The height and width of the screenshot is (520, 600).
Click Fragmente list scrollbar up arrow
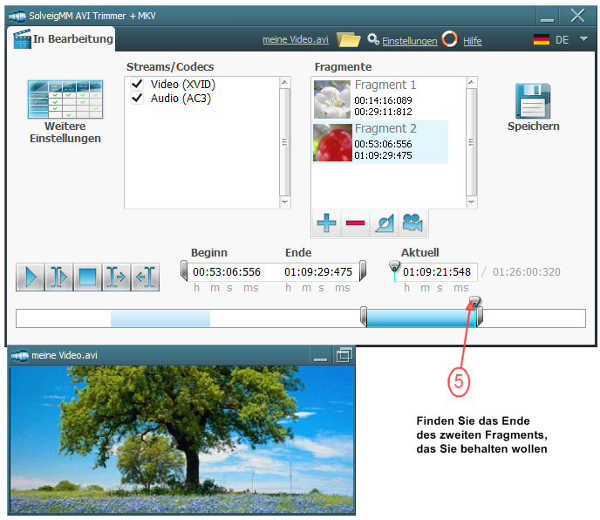tap(471, 82)
